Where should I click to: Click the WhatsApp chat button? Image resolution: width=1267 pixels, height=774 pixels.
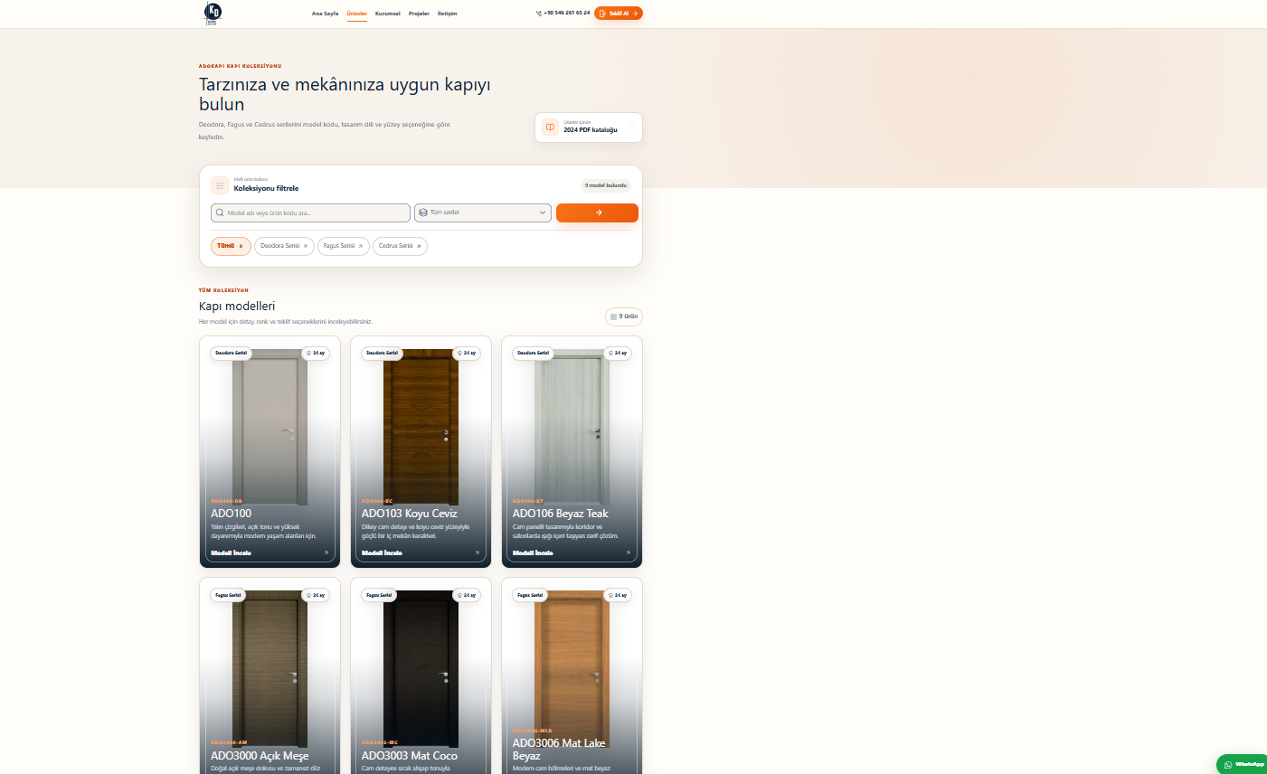coord(1243,764)
